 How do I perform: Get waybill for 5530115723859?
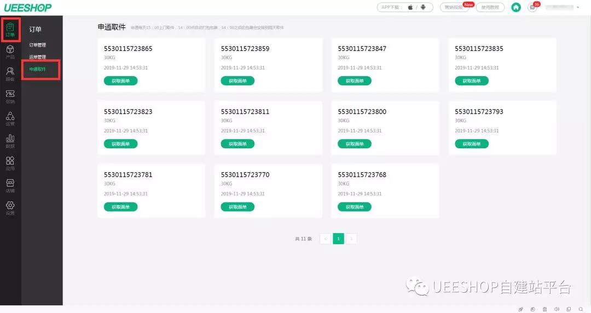pyautogui.click(x=237, y=80)
